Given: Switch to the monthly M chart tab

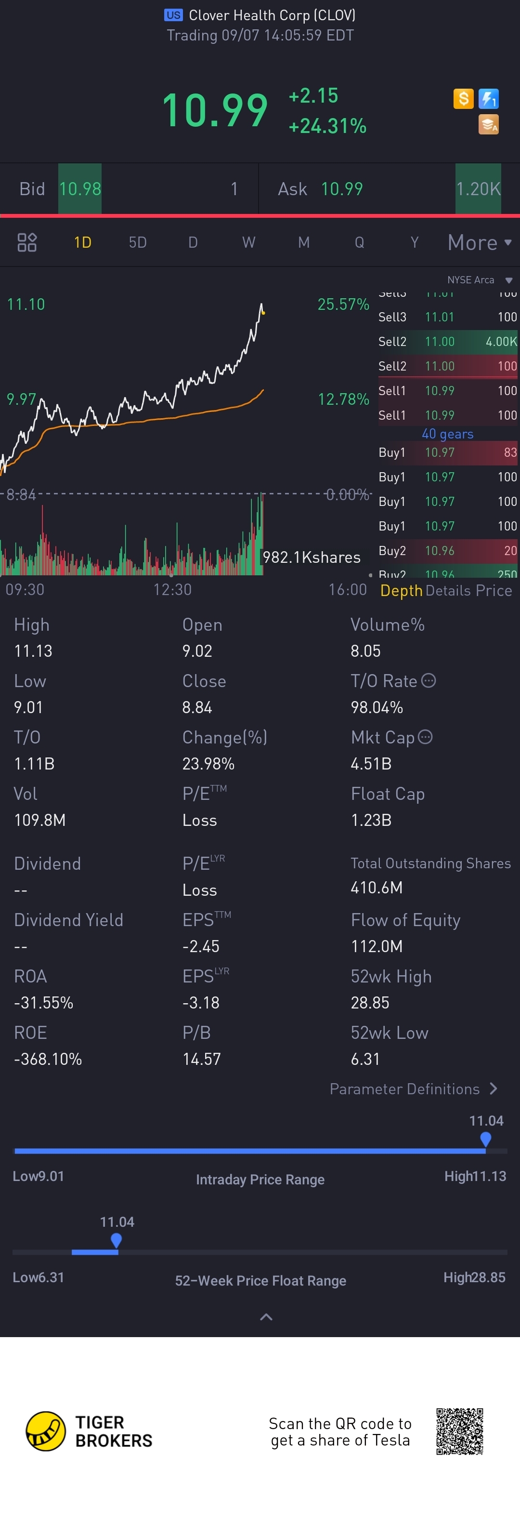Looking at the screenshot, I should pyautogui.click(x=304, y=242).
